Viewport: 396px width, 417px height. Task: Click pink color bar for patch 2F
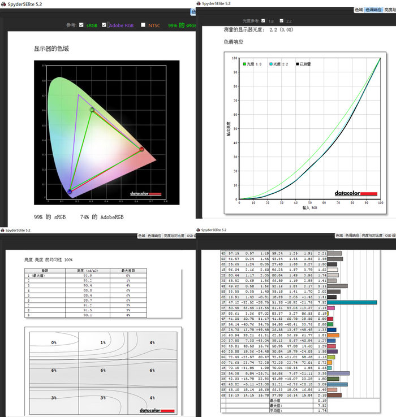(331, 308)
